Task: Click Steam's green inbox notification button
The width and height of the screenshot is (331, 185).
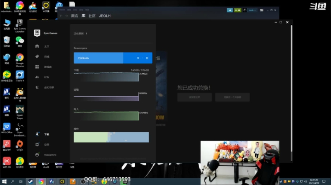Action: (x=238, y=10)
